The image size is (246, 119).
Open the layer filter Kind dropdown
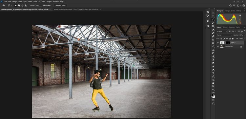[222, 32]
